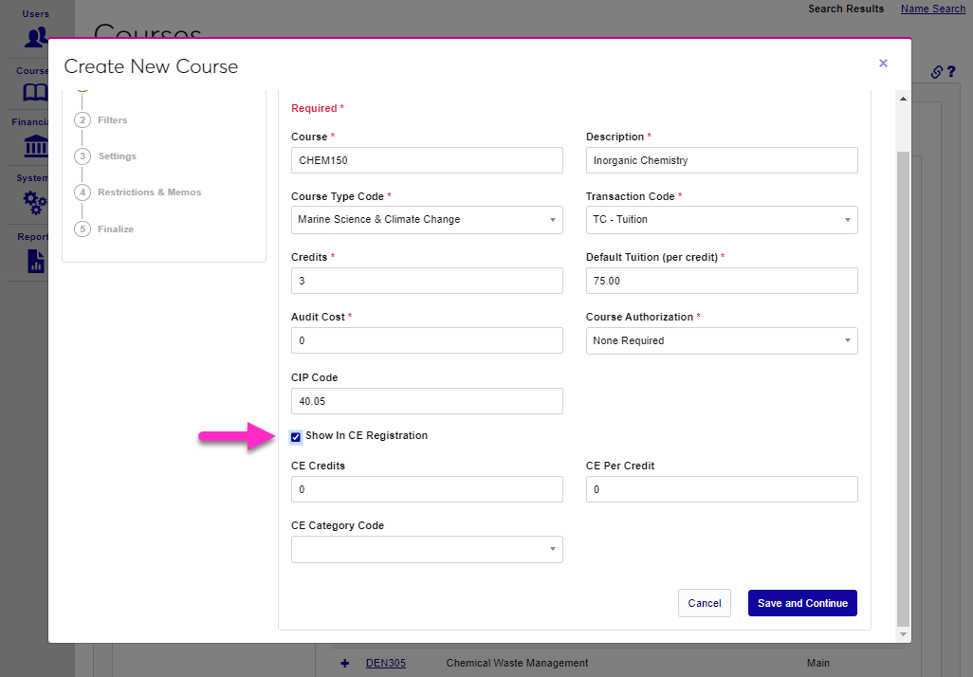Screen dimensions: 973x677
Task: Open the System gears icon
Action: (x=35, y=201)
